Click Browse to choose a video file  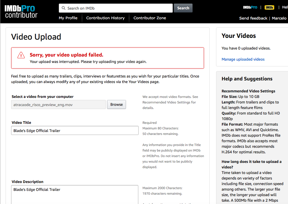[116, 105]
